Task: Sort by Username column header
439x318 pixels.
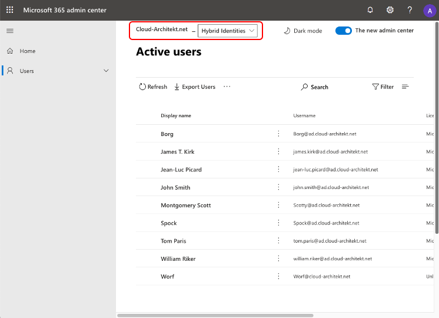Action: 304,115
